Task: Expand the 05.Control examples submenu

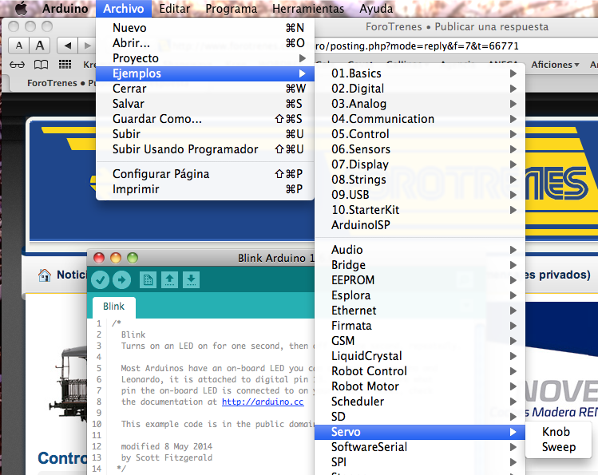Action: (x=420, y=134)
